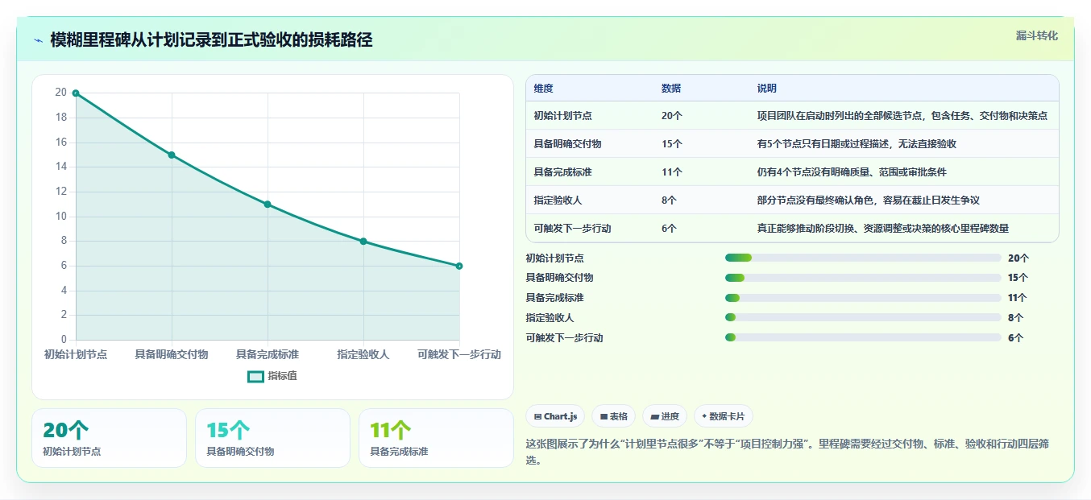1091x500 pixels.
Task: Select the 数据卡片 chip
Action: [x=723, y=416]
